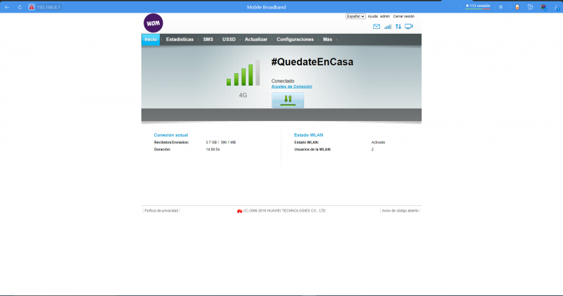
Task: Open the Español language dropdown
Action: click(355, 15)
